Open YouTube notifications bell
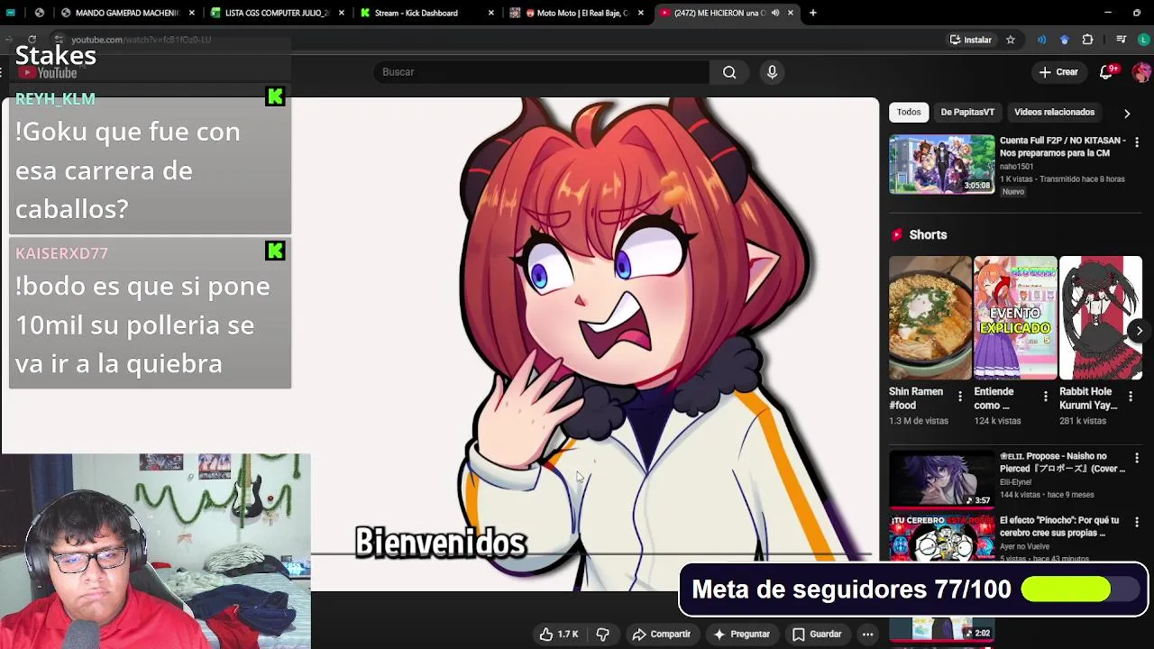1154x649 pixels. pyautogui.click(x=1106, y=72)
